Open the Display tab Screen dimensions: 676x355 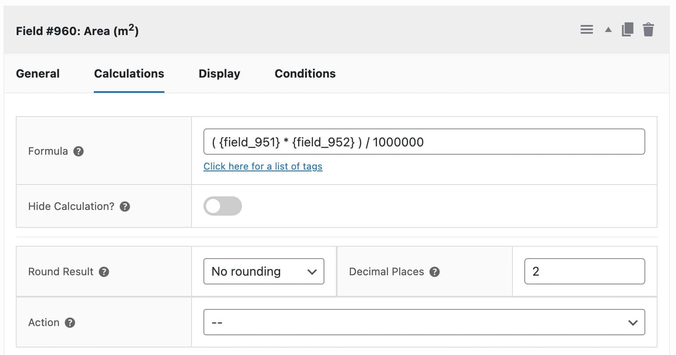tap(219, 73)
